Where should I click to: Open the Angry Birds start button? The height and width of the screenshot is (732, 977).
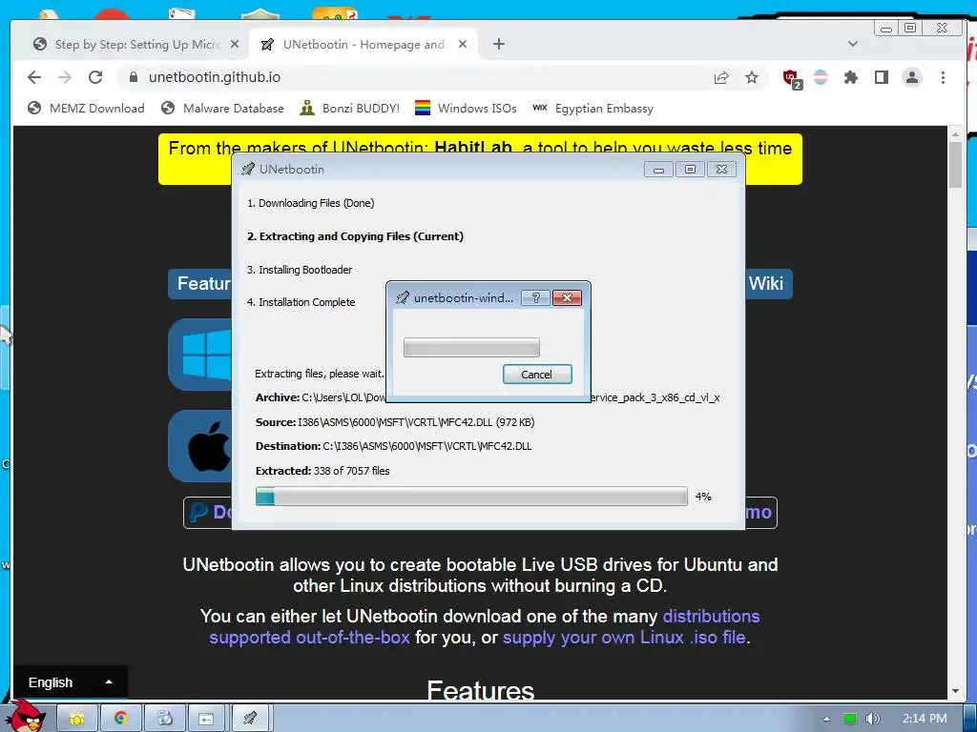[x=28, y=716]
